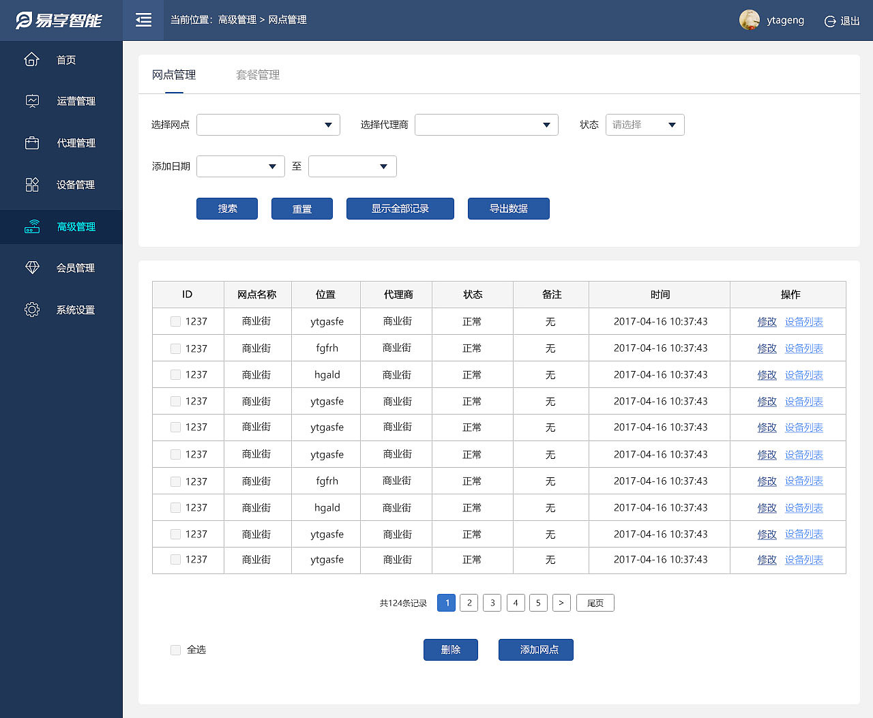Go to pagination page 3

[x=492, y=603]
